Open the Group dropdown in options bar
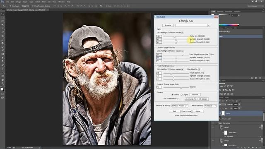The image size is (265, 149). pyautogui.click(x=25, y=6)
